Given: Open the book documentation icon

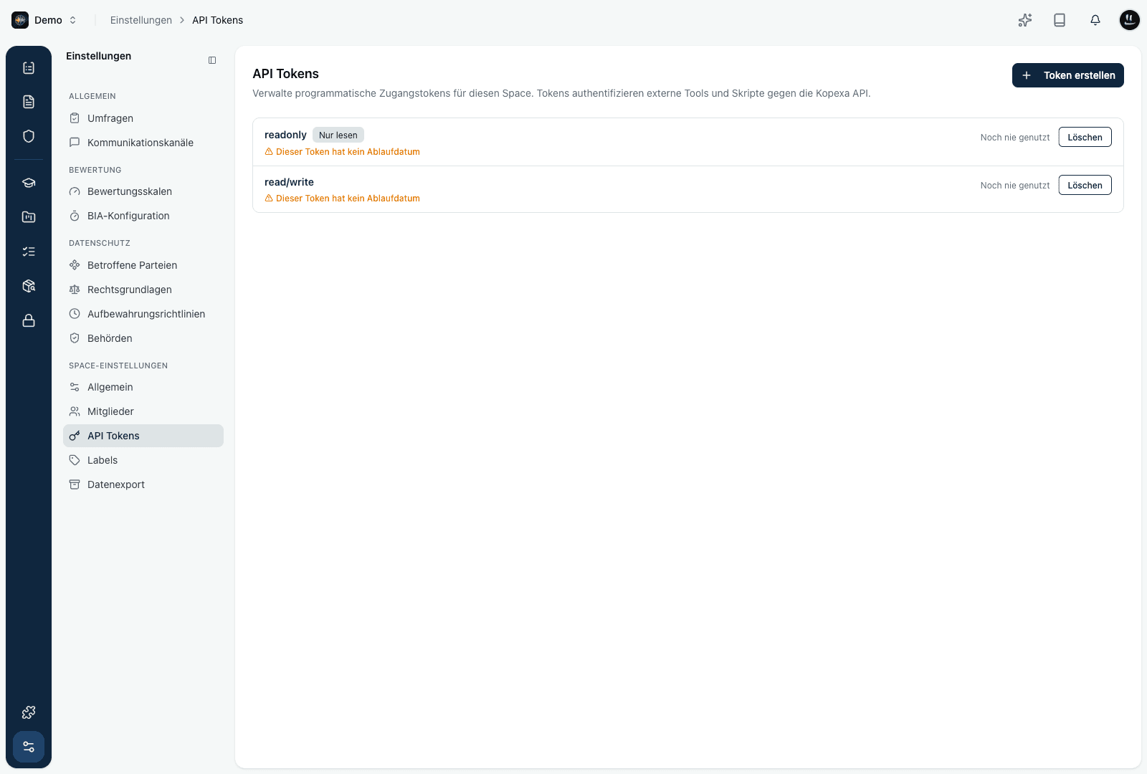Looking at the screenshot, I should [x=1060, y=20].
